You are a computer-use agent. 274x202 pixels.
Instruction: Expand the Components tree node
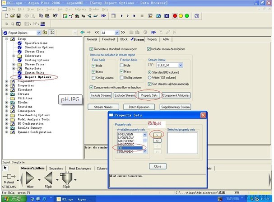[6, 81]
